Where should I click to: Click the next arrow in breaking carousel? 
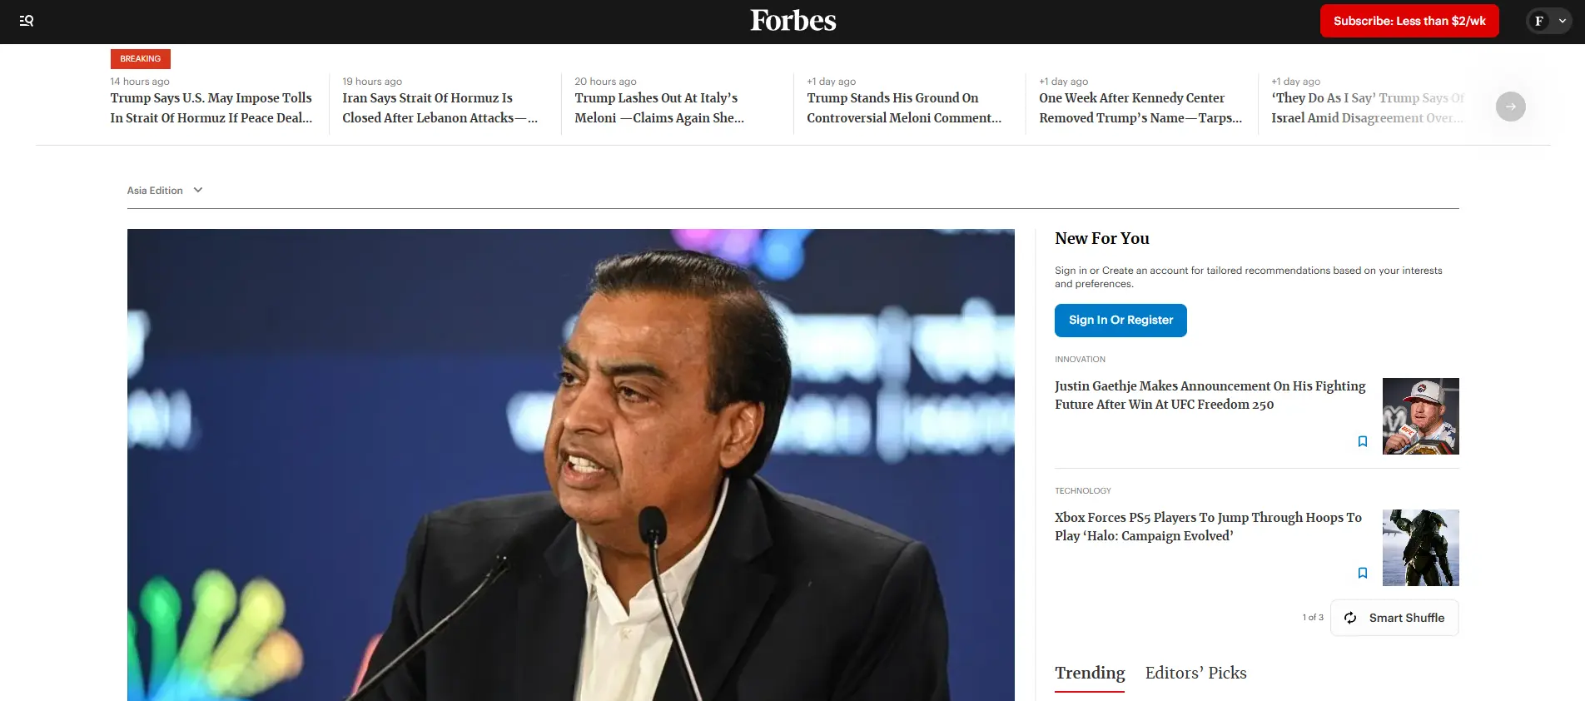pos(1510,107)
